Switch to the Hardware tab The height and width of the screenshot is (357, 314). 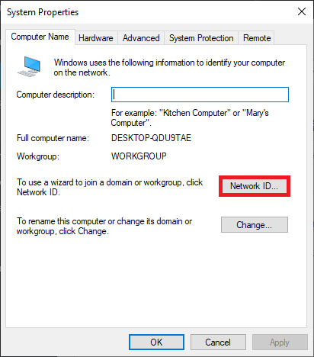point(96,38)
